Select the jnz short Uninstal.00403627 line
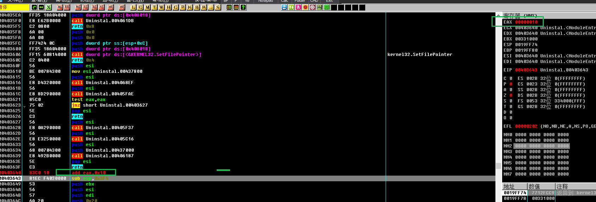 (x=110, y=105)
